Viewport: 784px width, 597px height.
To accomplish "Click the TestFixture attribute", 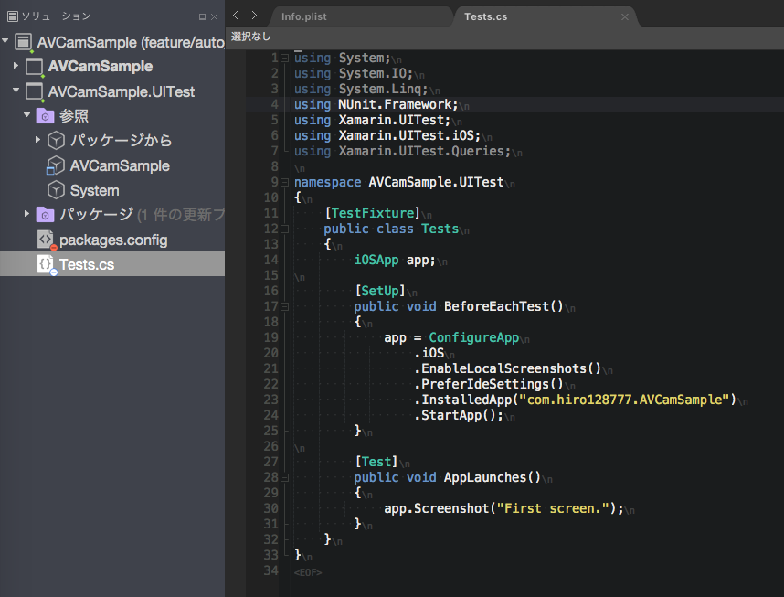I will tap(373, 213).
